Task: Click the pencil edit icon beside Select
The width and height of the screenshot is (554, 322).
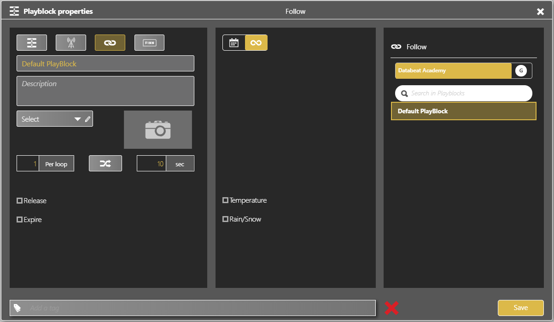Action: pos(88,119)
